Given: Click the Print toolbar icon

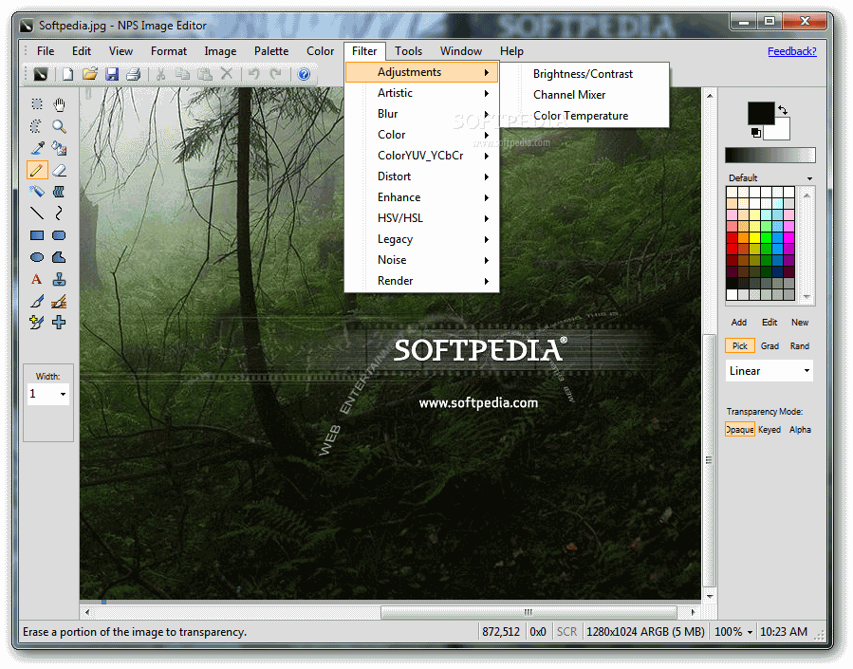Looking at the screenshot, I should (x=134, y=74).
